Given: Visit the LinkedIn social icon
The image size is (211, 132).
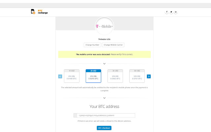Looking at the screenshot, I should tap(176, 12).
